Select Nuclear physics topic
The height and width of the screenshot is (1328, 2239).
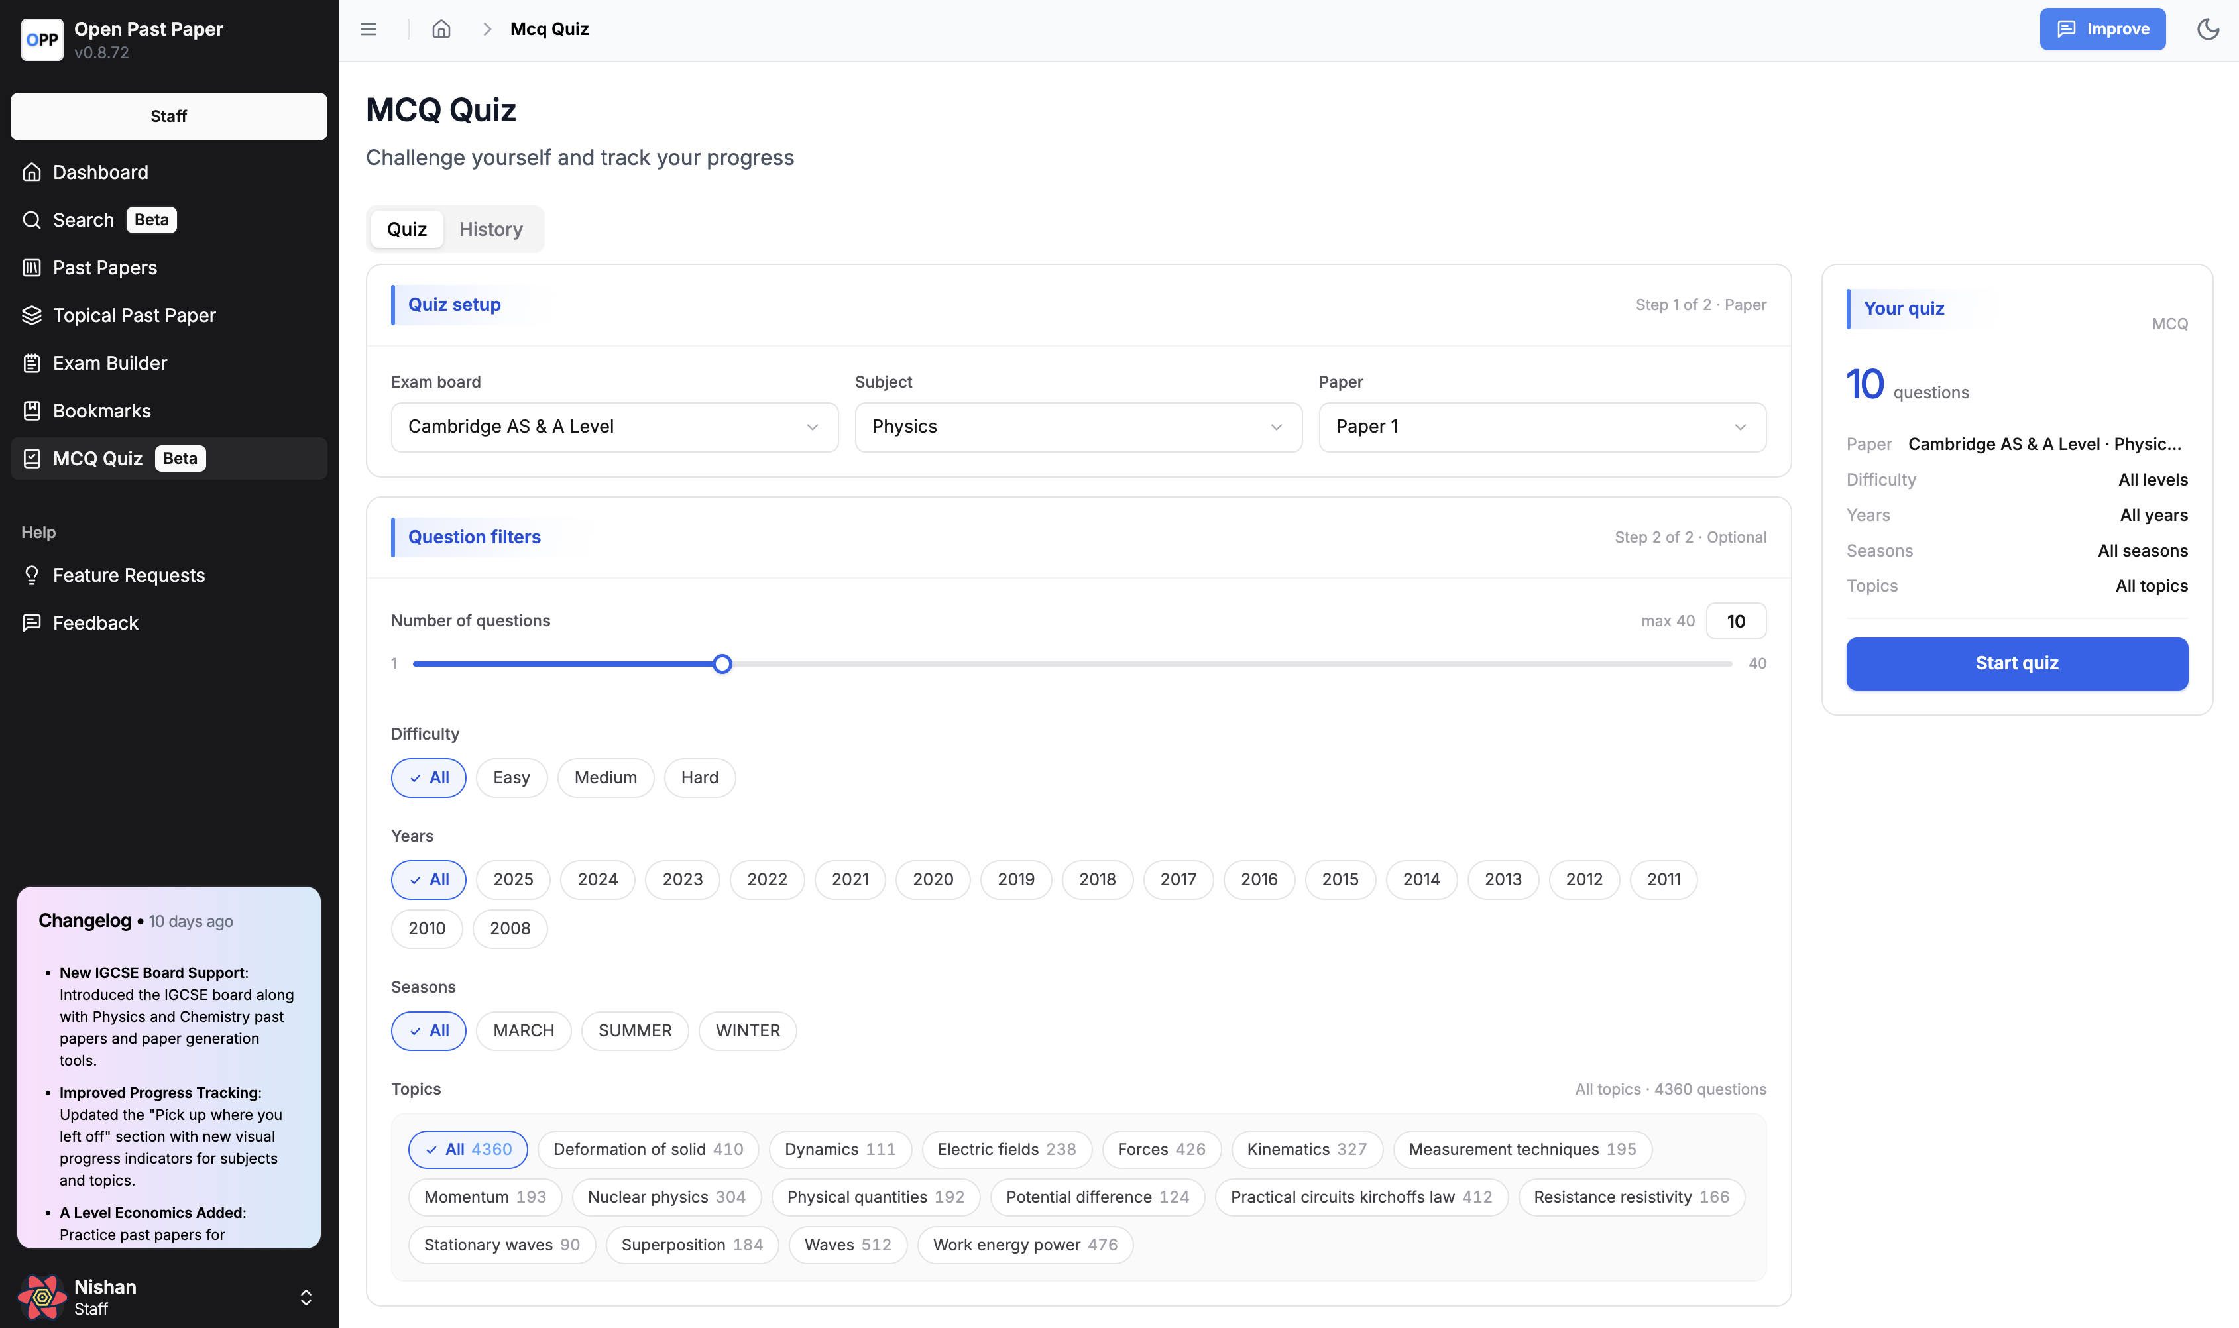(x=667, y=1197)
